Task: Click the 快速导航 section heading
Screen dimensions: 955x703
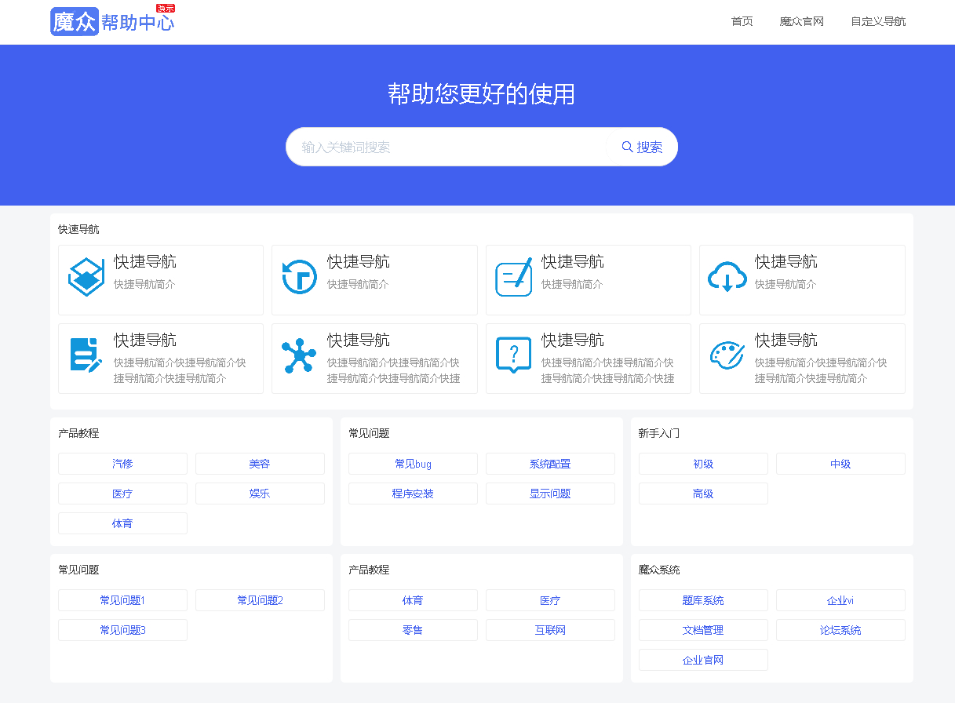Action: (x=78, y=229)
